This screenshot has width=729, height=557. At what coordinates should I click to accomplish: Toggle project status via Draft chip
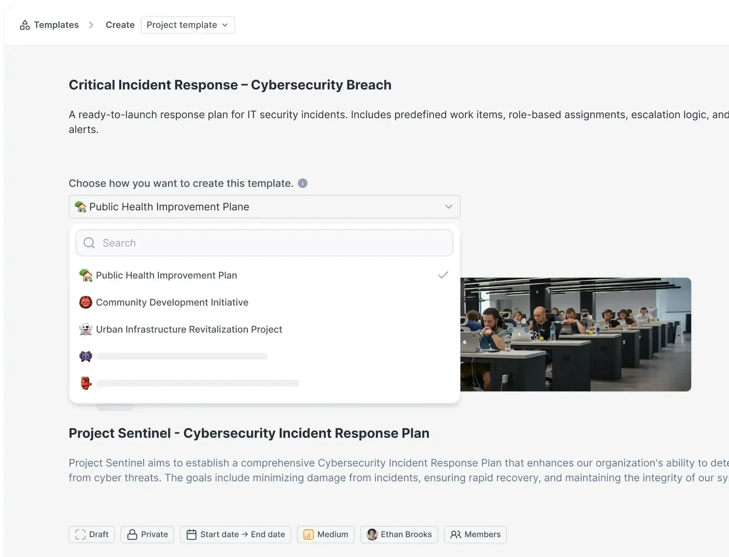click(x=91, y=534)
